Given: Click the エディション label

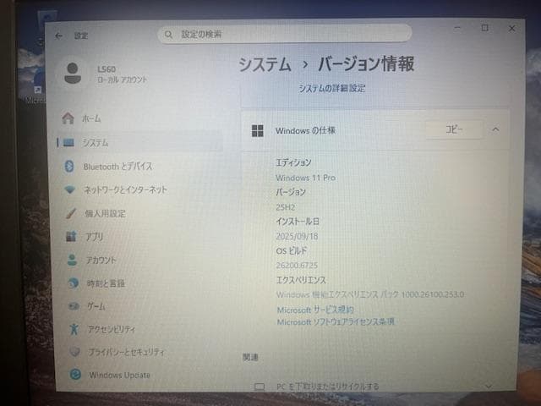Looking at the screenshot, I should (x=293, y=162).
